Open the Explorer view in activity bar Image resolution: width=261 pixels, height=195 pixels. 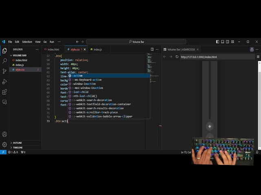coord(4,50)
